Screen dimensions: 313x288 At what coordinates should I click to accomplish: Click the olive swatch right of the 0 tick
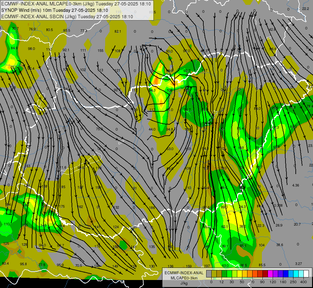(214, 274)
